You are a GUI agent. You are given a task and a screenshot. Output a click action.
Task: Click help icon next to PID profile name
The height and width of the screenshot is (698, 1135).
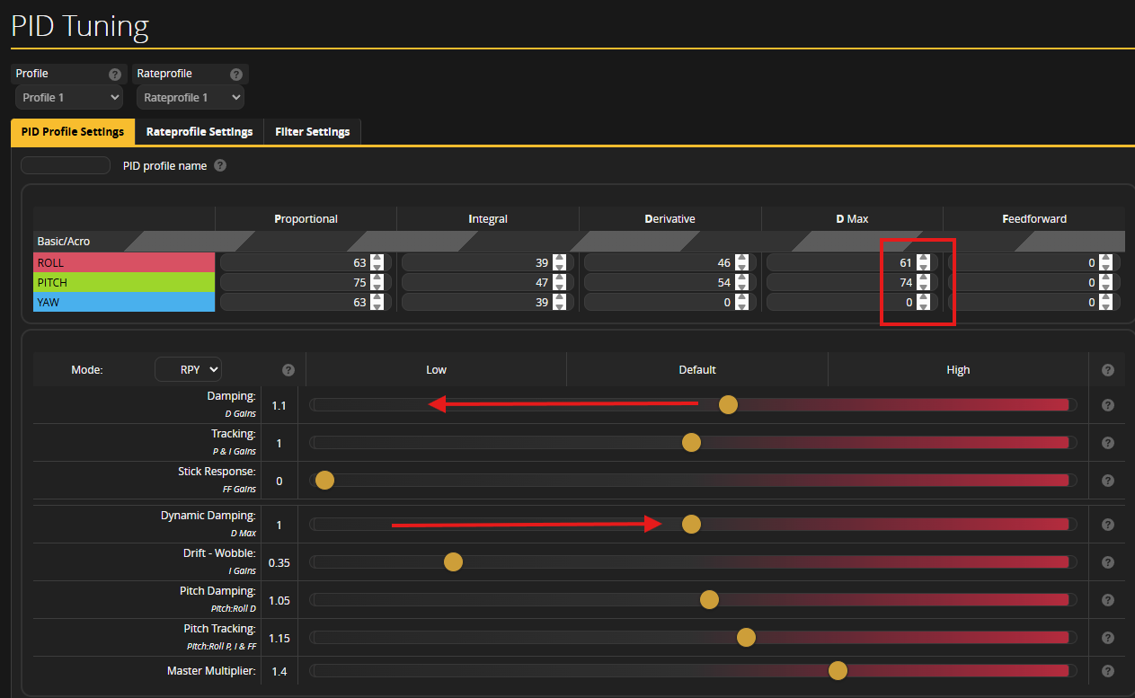click(x=220, y=166)
